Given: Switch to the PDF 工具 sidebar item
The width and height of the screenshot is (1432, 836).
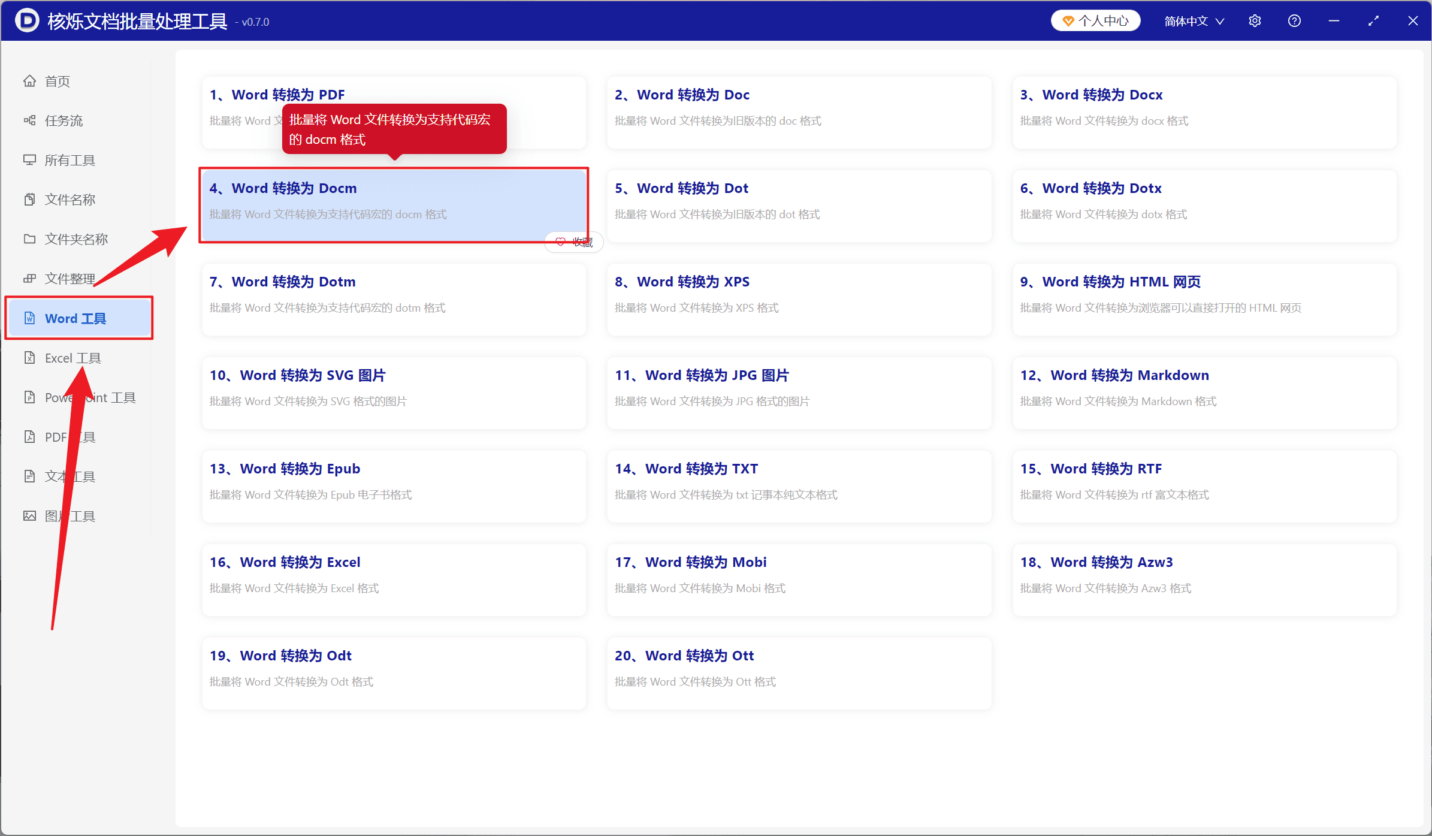Looking at the screenshot, I should (x=78, y=437).
